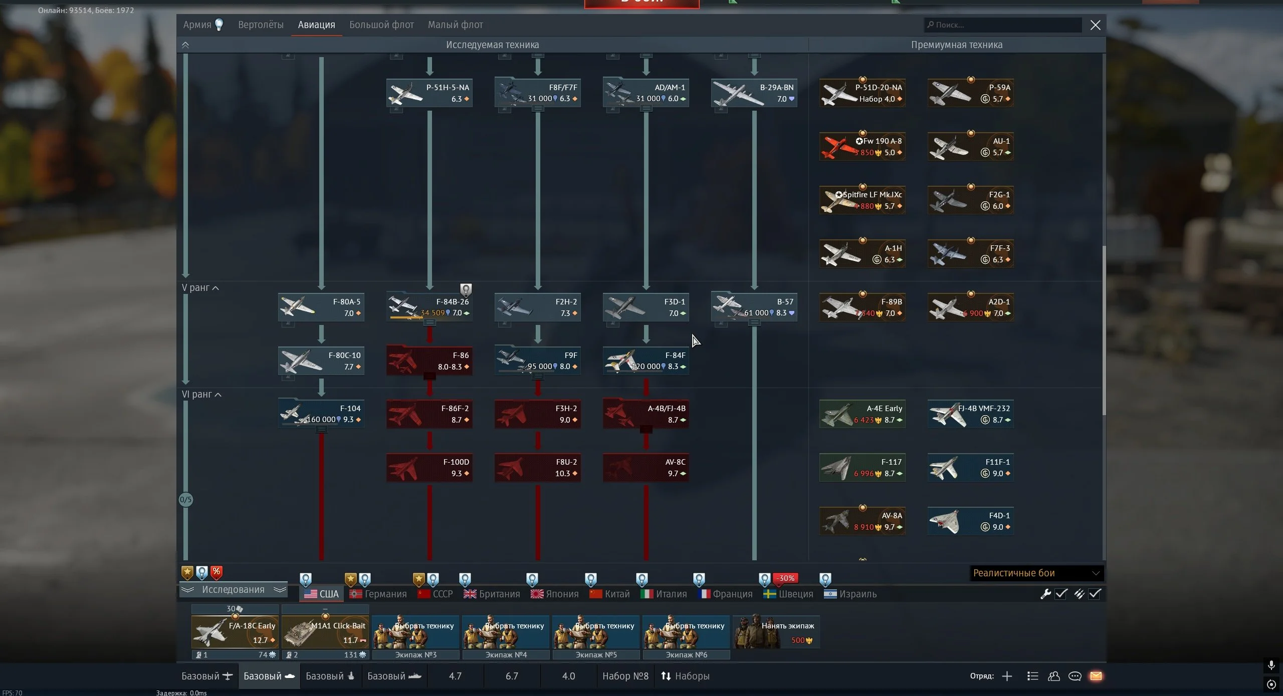Click the Нанять экипаж button
The height and width of the screenshot is (696, 1283).
point(776,631)
